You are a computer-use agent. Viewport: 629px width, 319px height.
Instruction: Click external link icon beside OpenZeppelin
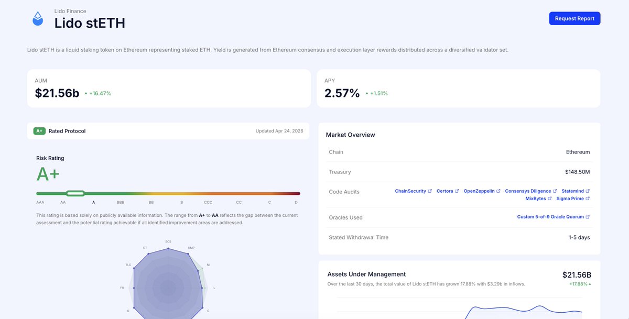[498, 191]
